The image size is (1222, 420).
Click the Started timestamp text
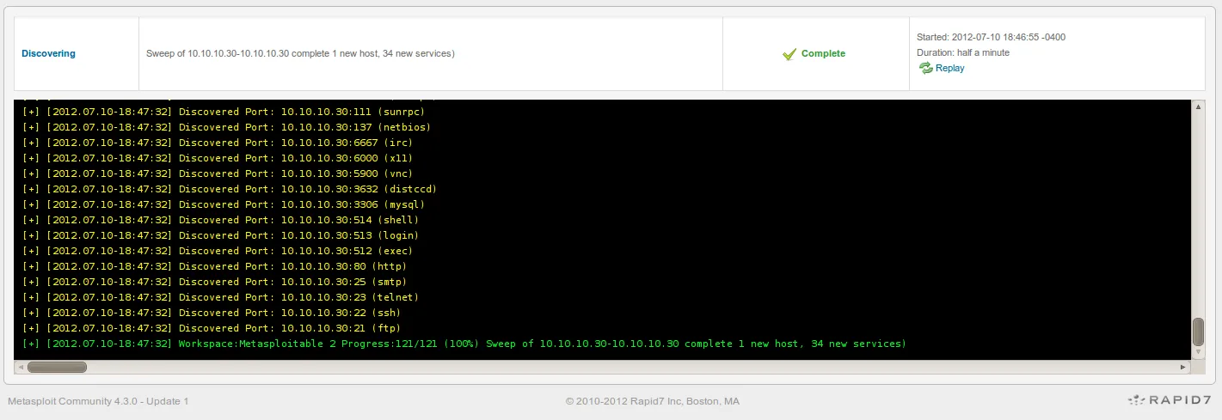pos(991,38)
